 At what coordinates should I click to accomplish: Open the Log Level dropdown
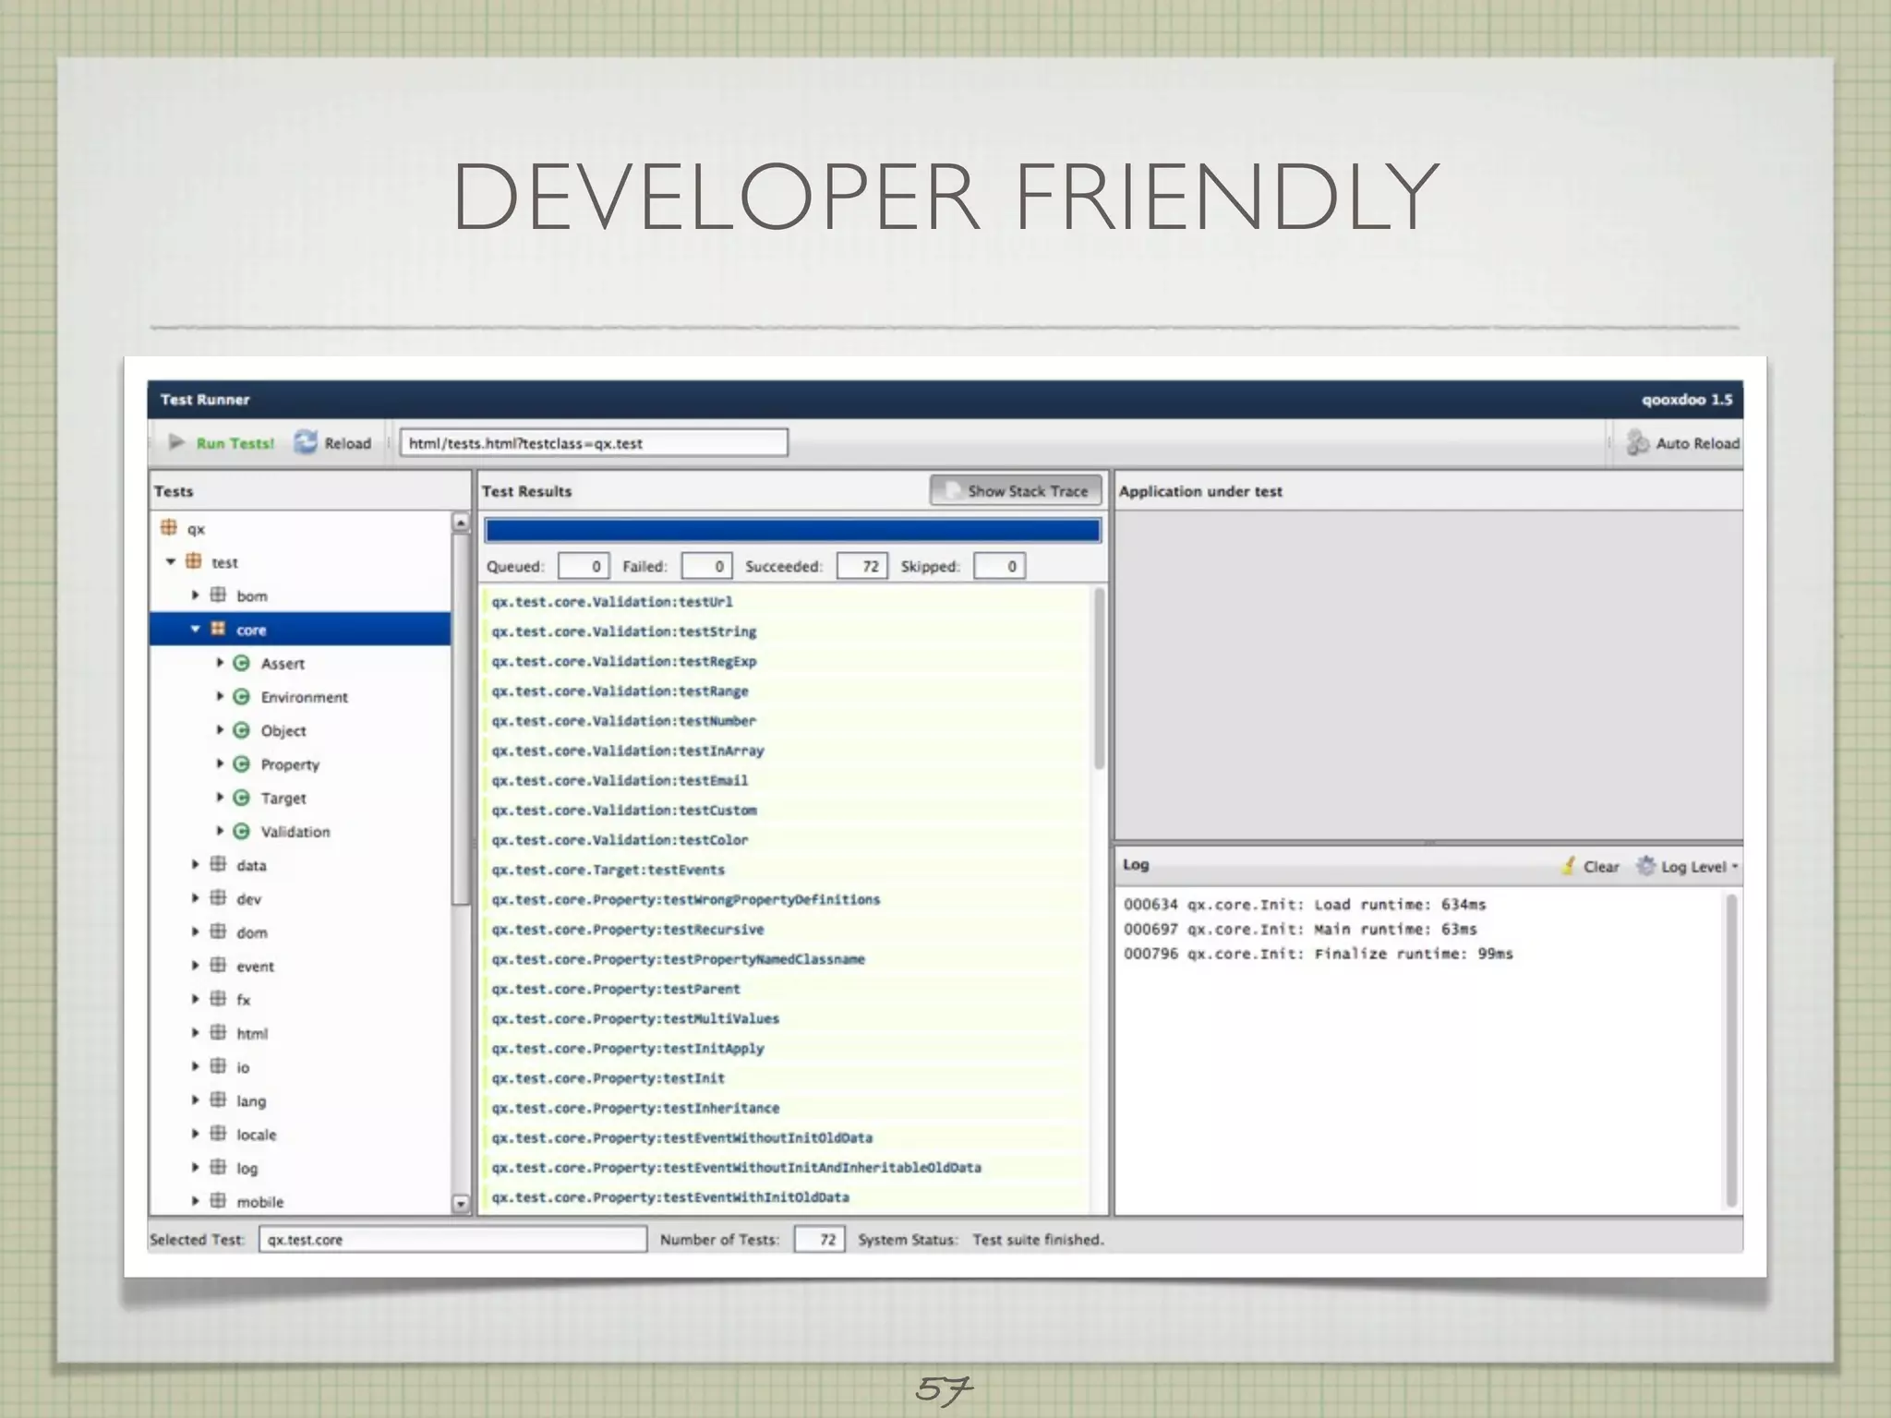(x=1688, y=866)
